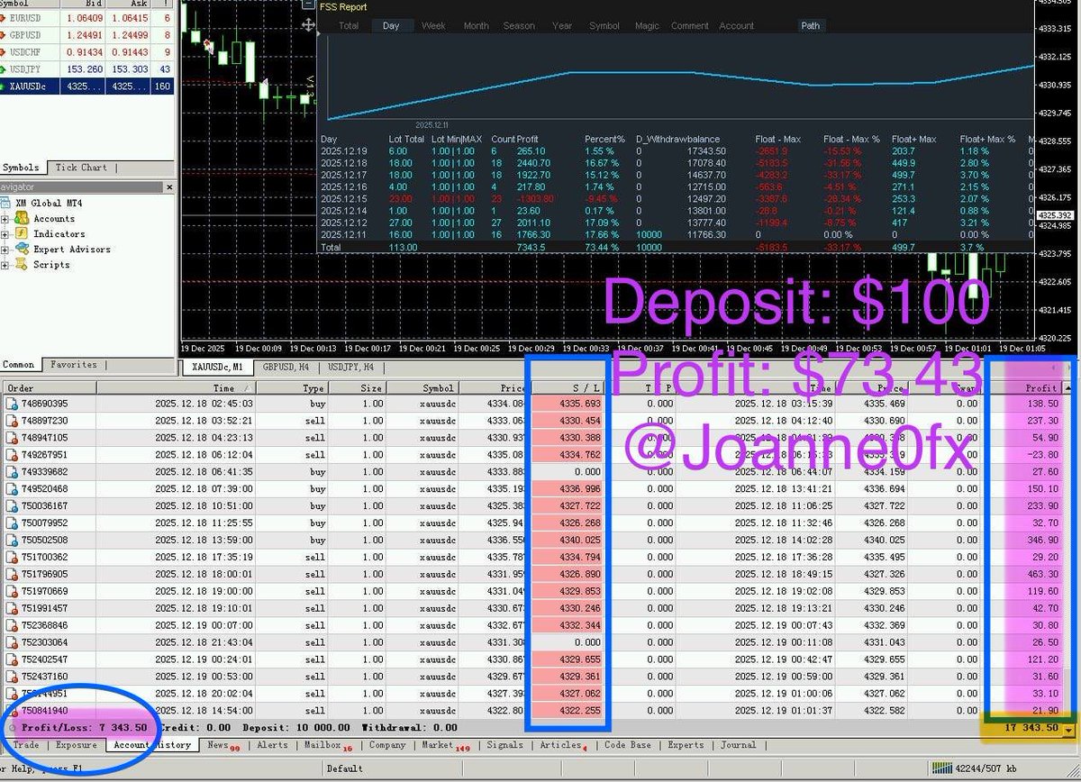Switch to the Tick Chart tab

tap(81, 168)
